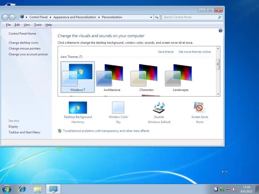Viewport: 259px width, 194px height.
Task: Click the muted volume tray icon
Action: [x=234, y=189]
